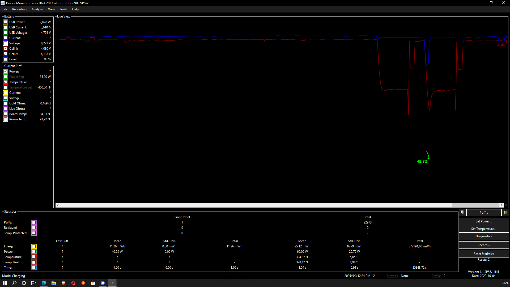Launch SoundCloud from the taskbar
Screen dimensions: 510x287
click(x=83, y=283)
